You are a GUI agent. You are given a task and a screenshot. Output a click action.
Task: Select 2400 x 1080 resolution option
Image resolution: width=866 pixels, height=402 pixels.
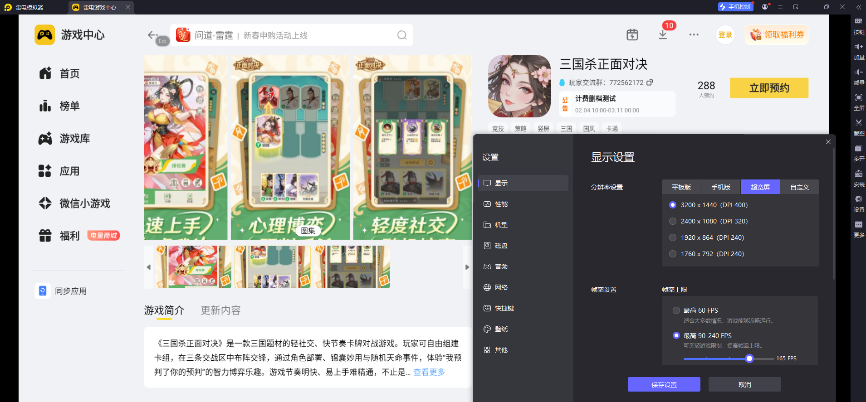tap(673, 221)
